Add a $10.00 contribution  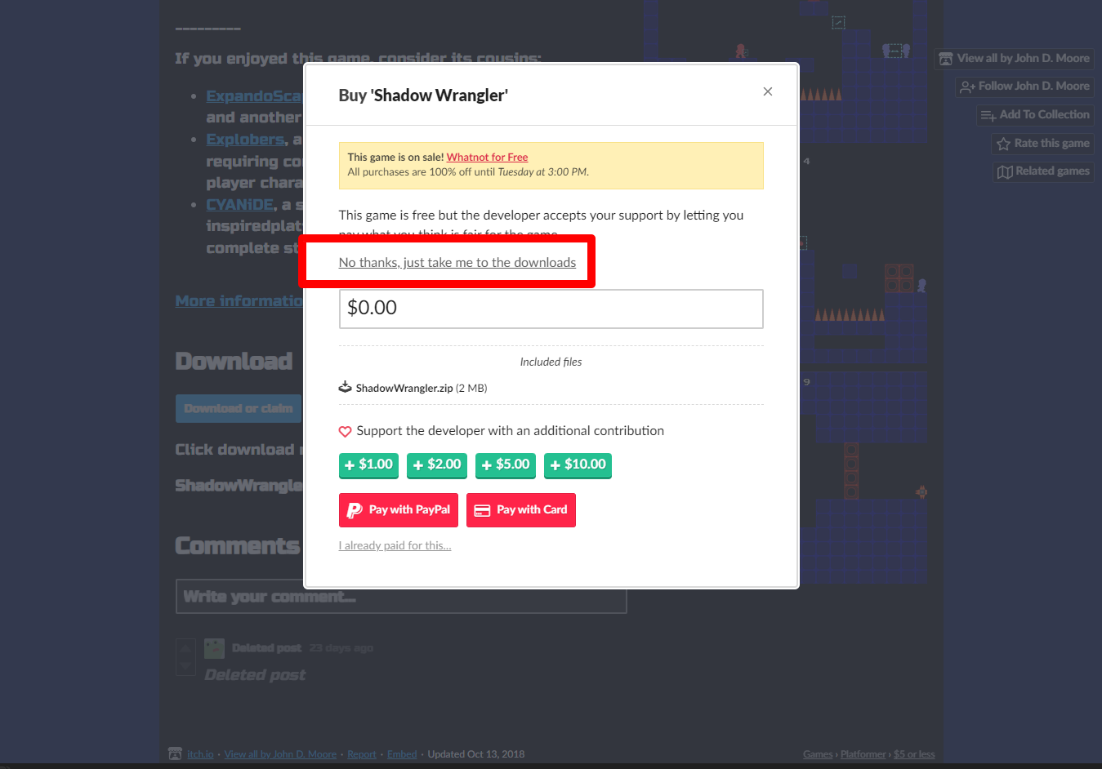point(578,465)
